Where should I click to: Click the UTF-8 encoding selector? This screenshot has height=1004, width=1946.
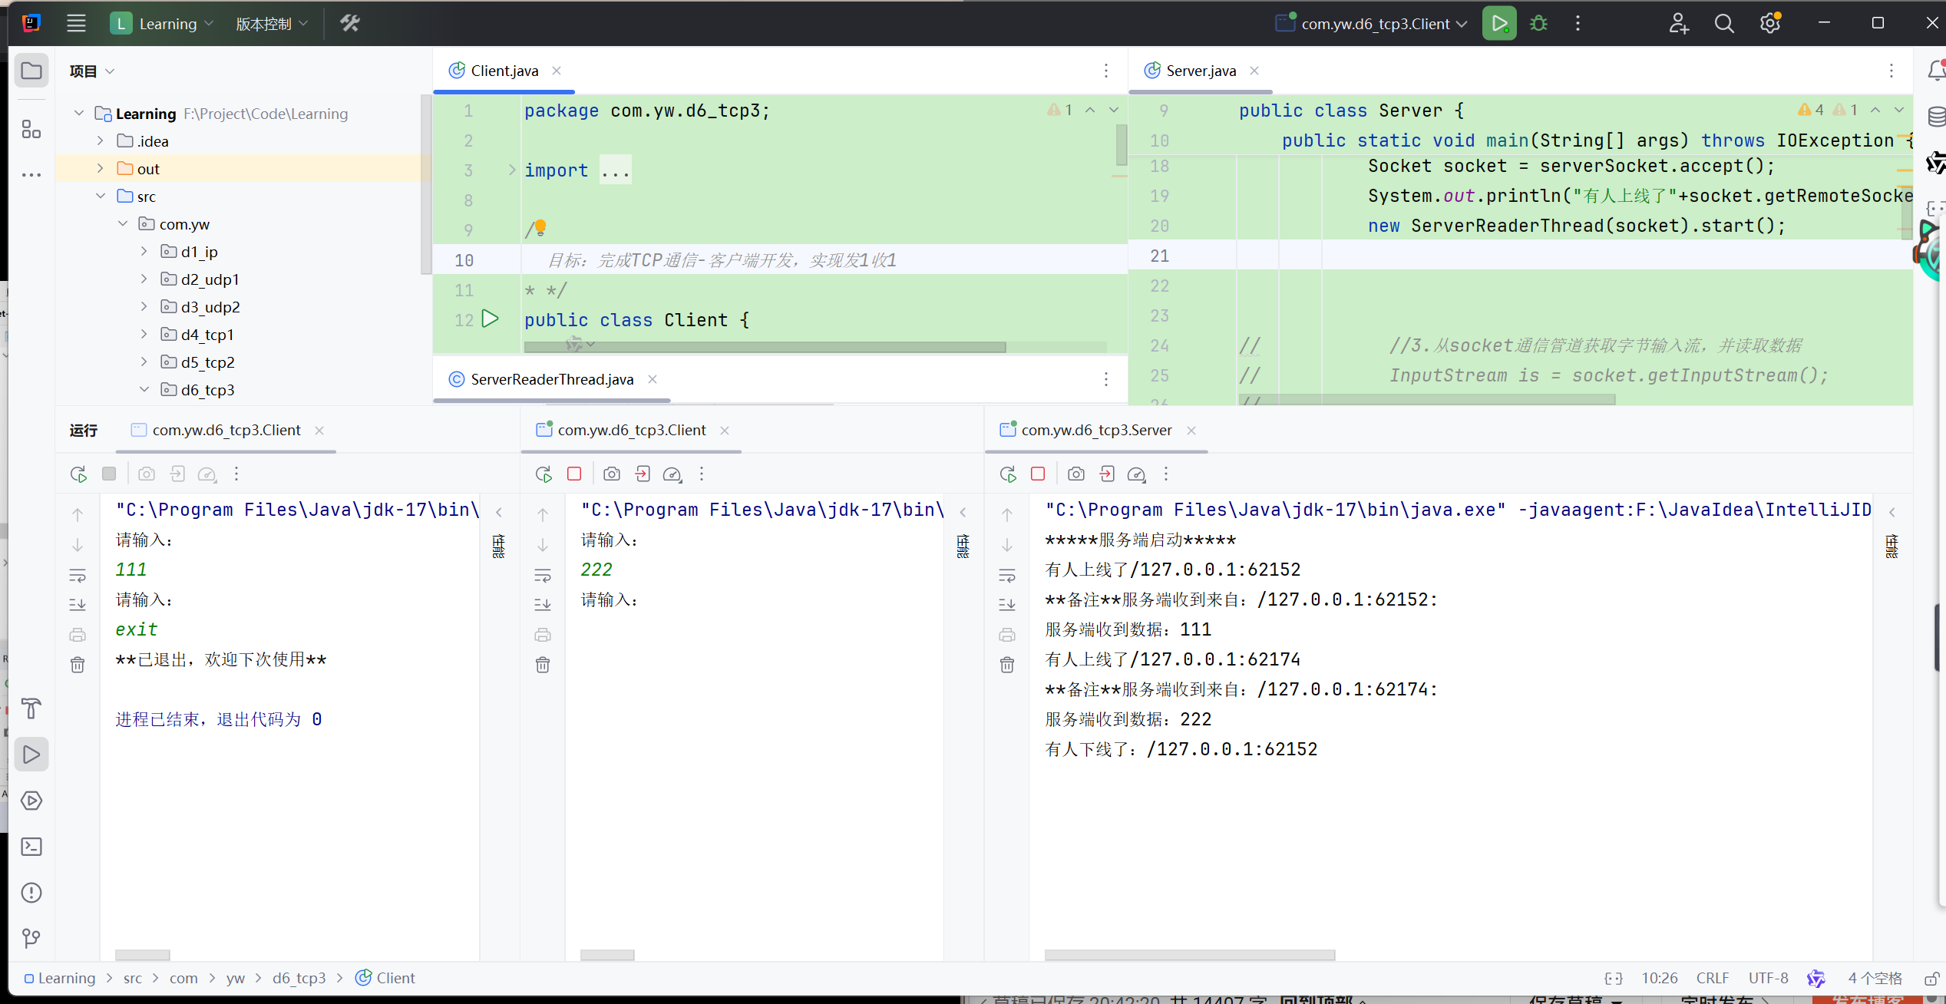(x=1767, y=979)
